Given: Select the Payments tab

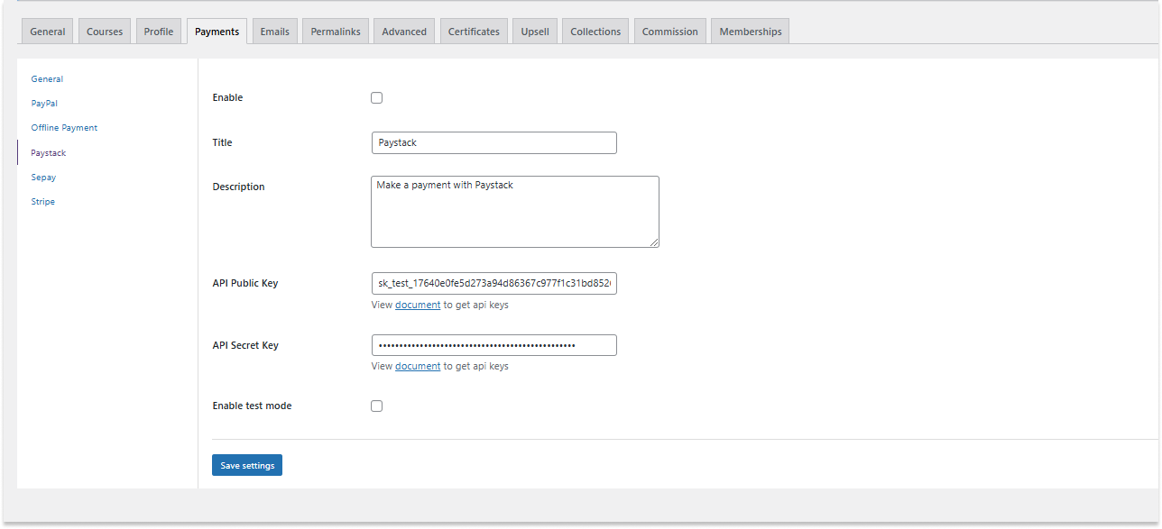Looking at the screenshot, I should [217, 32].
